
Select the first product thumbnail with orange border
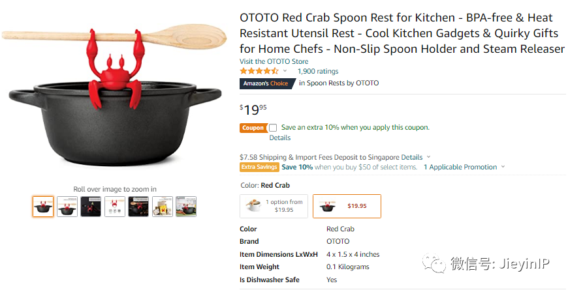[x=43, y=207]
